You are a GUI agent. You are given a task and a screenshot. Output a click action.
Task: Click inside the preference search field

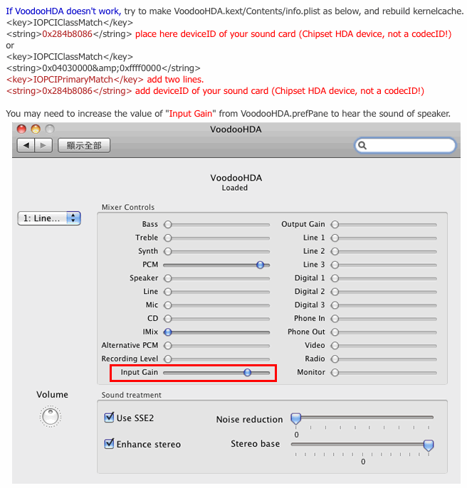point(405,145)
